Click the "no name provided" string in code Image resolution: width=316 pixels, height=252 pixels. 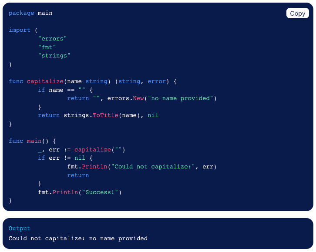180,98
